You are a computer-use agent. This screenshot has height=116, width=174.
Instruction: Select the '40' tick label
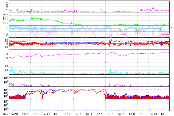[x=6, y=66]
